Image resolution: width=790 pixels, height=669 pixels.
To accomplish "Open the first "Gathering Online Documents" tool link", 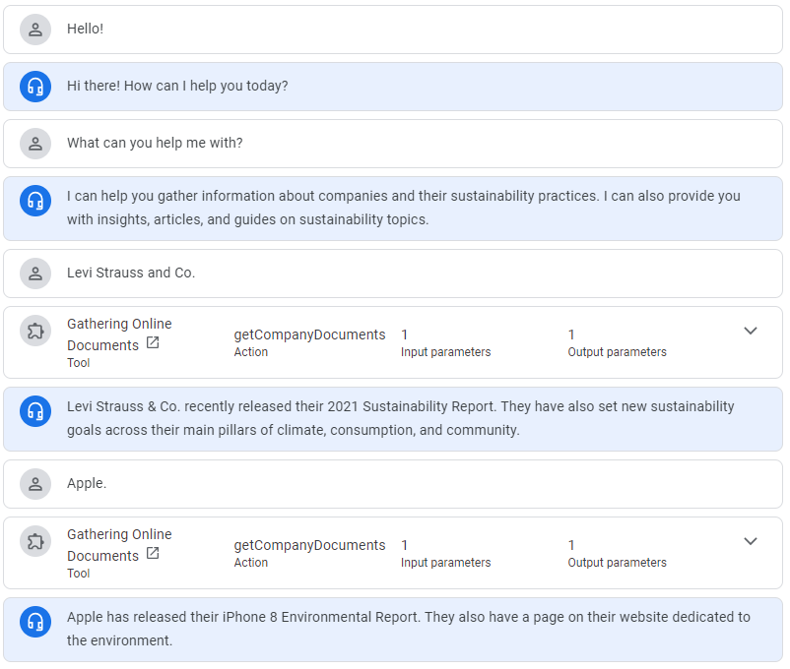I will tap(118, 334).
